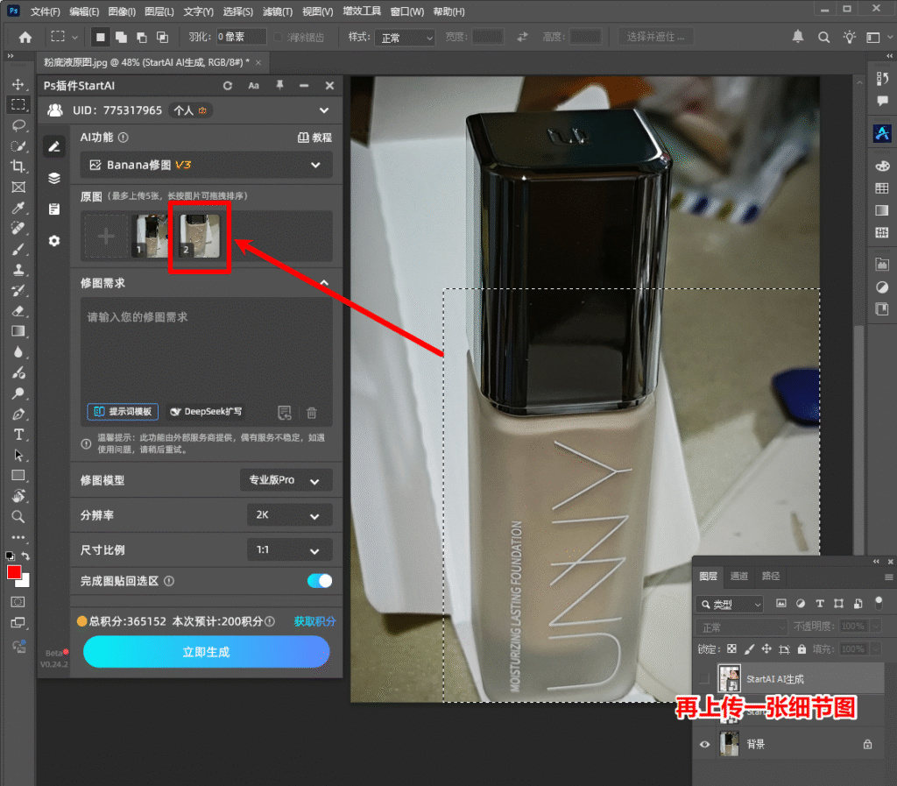Select the Rectangular Marquee tool
The width and height of the screenshot is (897, 786).
18,104
